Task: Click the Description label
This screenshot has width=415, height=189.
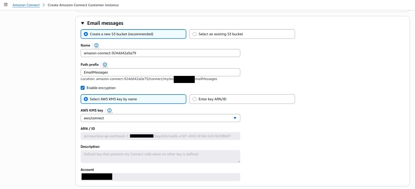Action: (90, 147)
